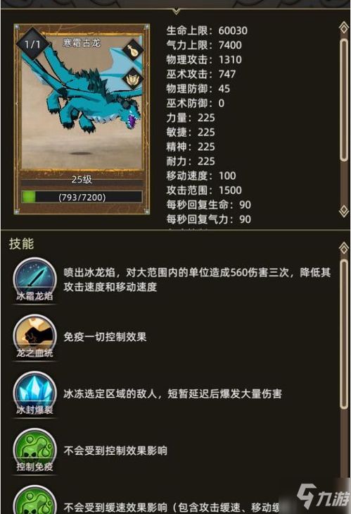The image size is (351, 514).
Task: Click the stats scrollbar up arrow
Action: (344, 27)
